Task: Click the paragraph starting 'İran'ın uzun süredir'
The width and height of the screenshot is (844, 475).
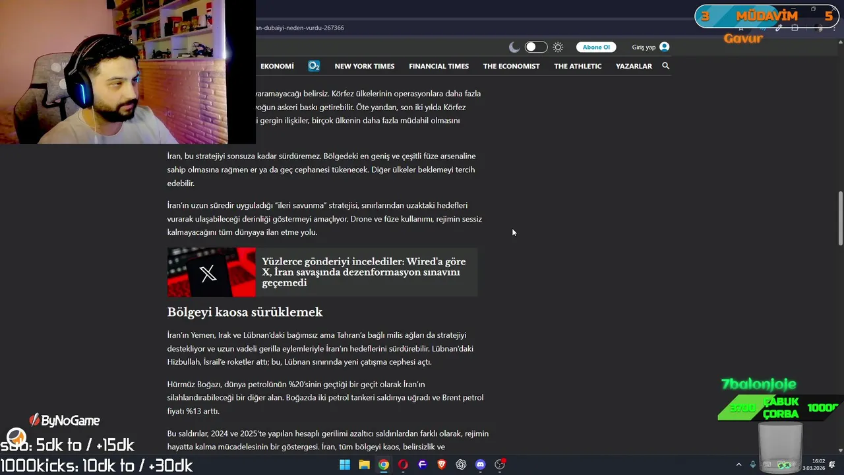Action: pos(324,218)
